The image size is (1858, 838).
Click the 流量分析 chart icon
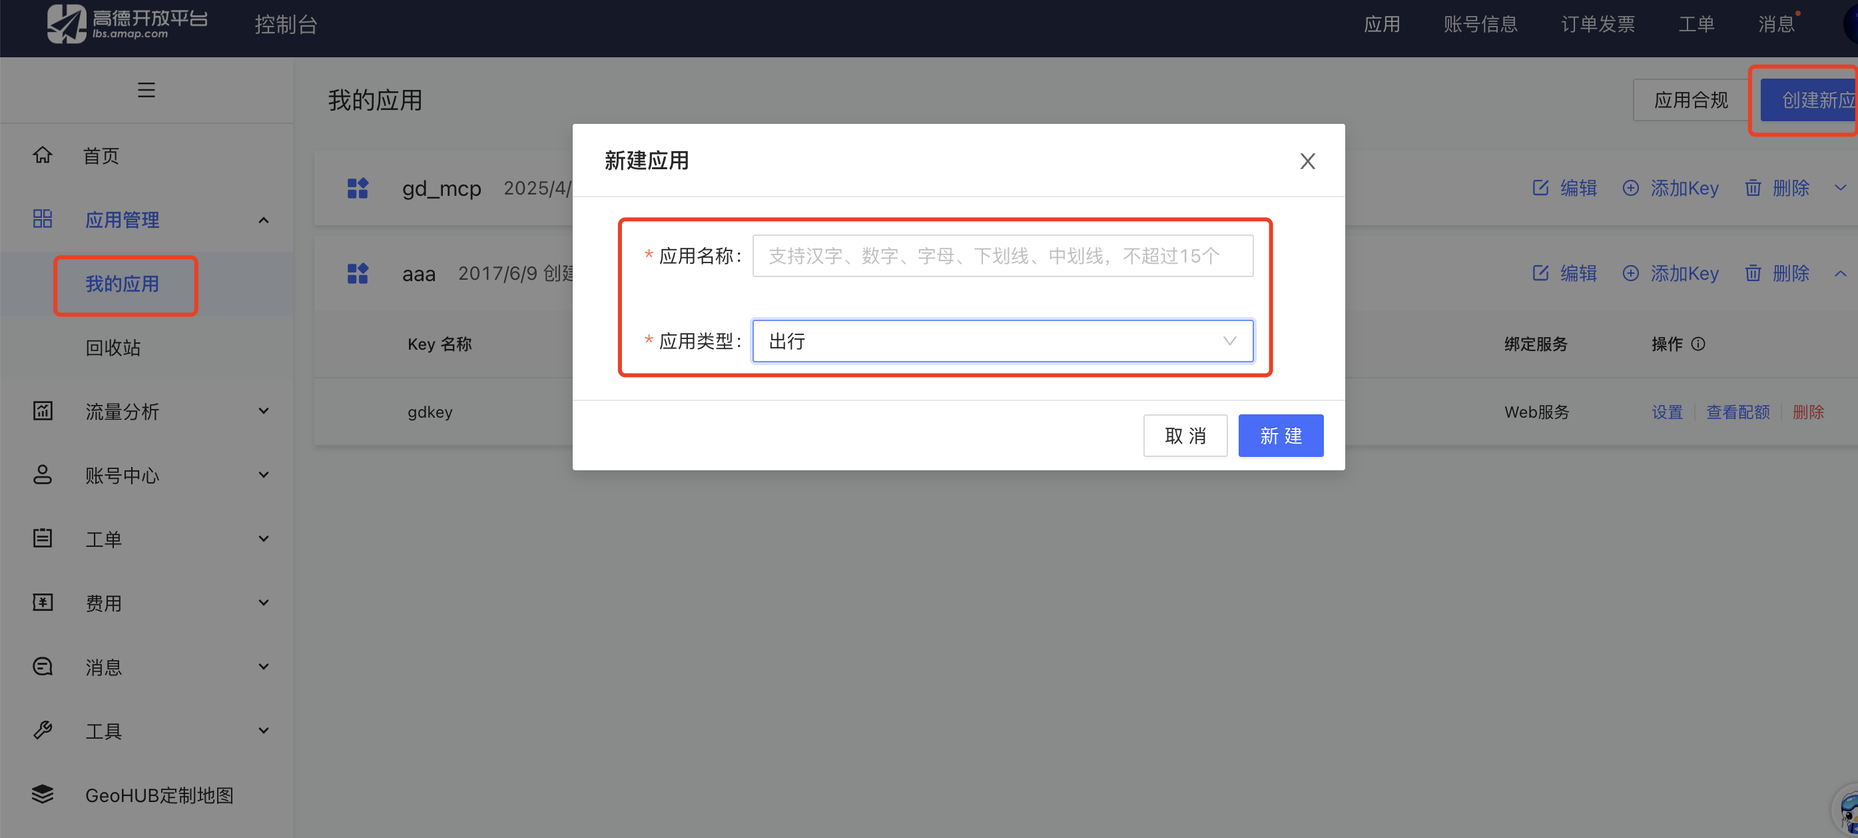point(43,411)
